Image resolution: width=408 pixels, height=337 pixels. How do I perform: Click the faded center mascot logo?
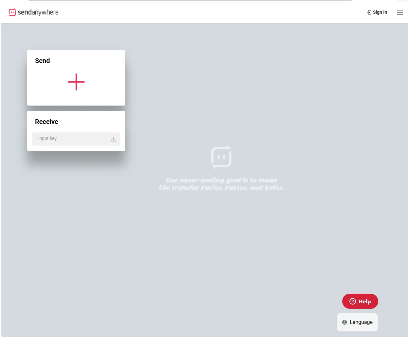[222, 157]
